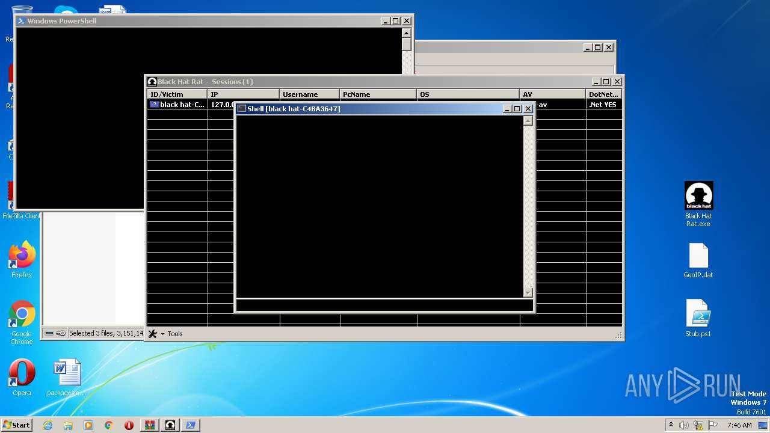Minimize the Windows PowerShell window
Screen dimensions: 770x433
pyautogui.click(x=386, y=21)
